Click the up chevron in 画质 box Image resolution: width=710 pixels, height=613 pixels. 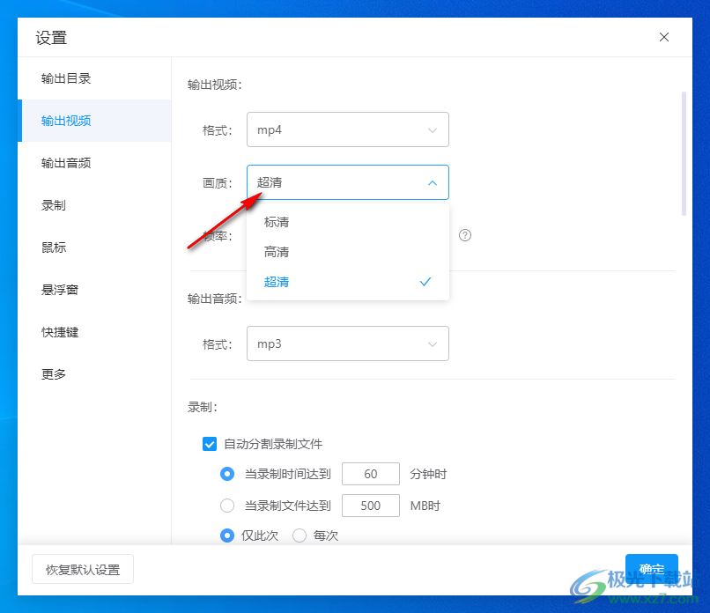click(433, 183)
